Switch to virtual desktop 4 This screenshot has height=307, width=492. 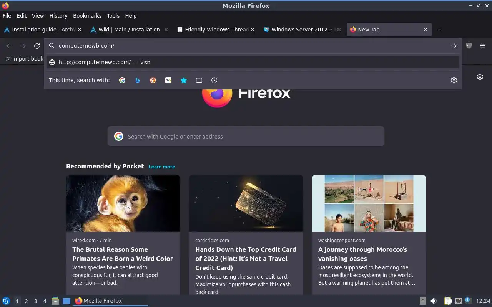[45, 301]
